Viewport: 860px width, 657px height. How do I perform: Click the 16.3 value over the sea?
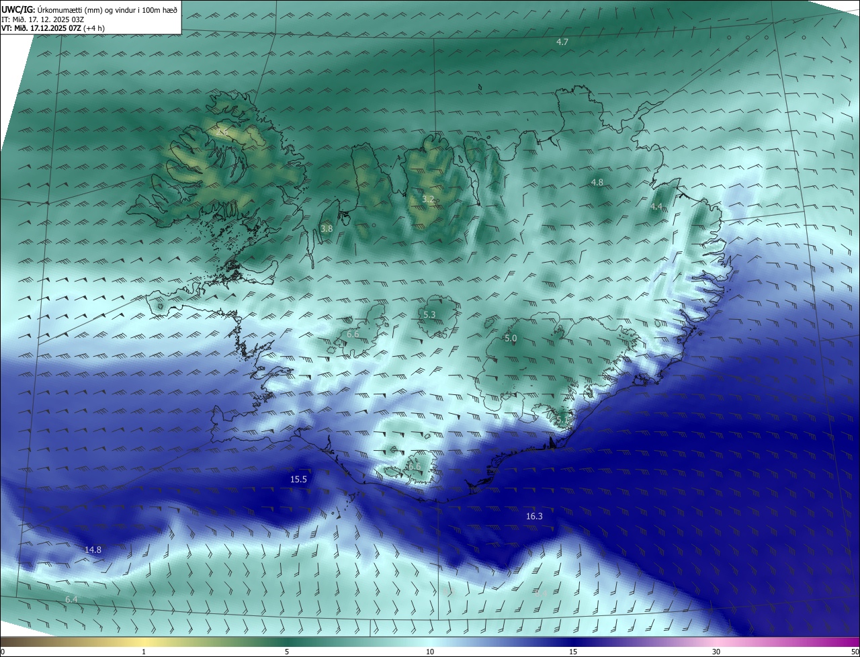[x=534, y=517]
